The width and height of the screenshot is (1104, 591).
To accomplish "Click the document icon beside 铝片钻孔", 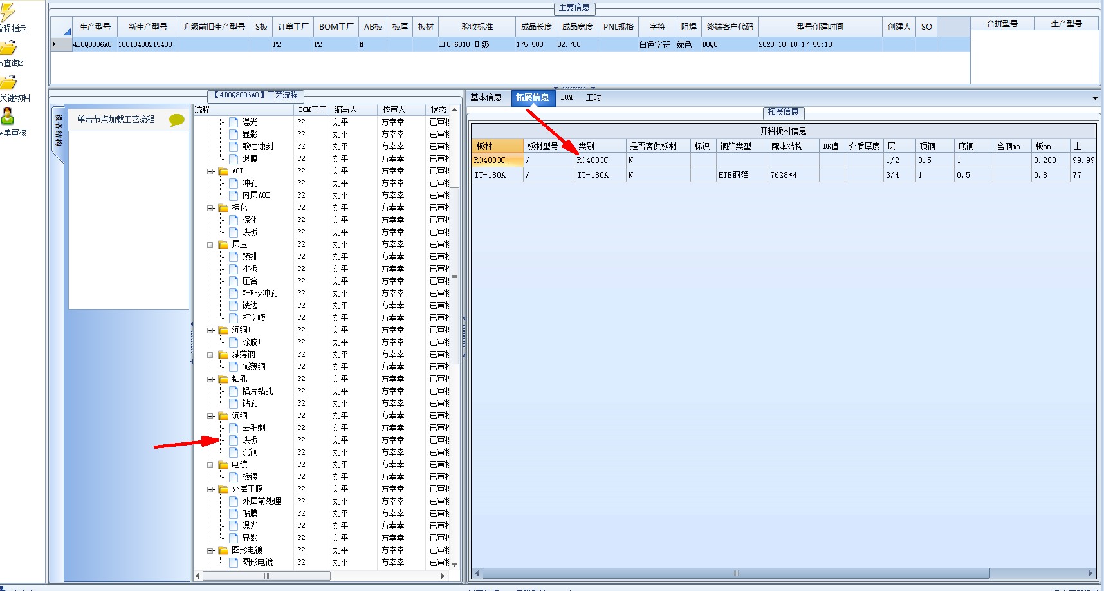I will coord(234,391).
